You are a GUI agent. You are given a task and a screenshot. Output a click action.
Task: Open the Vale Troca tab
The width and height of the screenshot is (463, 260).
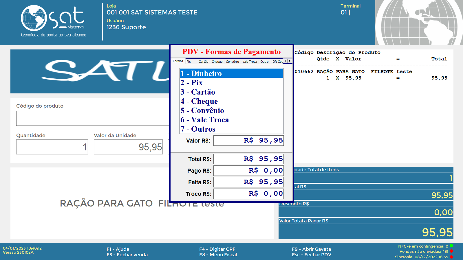[x=249, y=62]
